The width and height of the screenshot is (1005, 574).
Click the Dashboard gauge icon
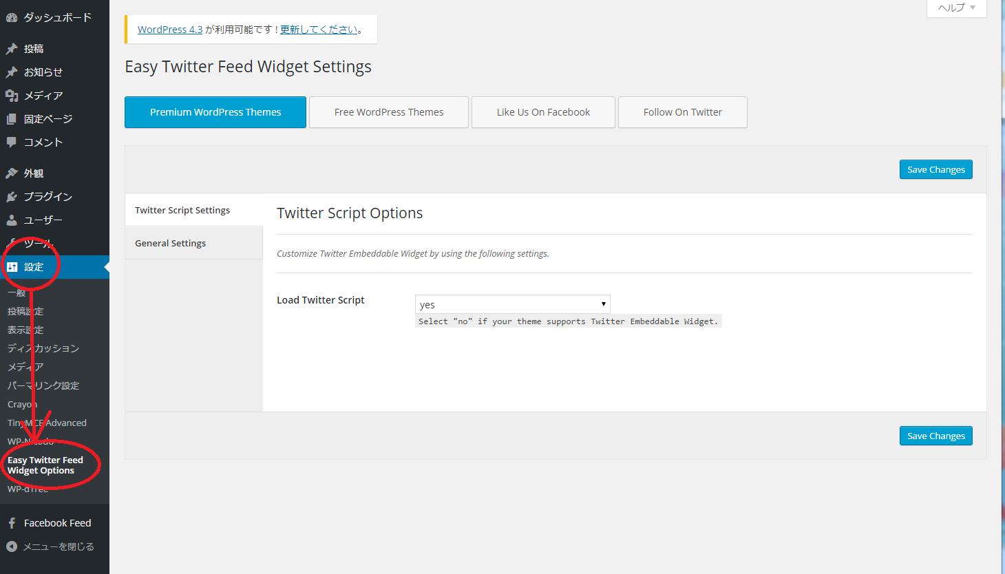pos(12,17)
